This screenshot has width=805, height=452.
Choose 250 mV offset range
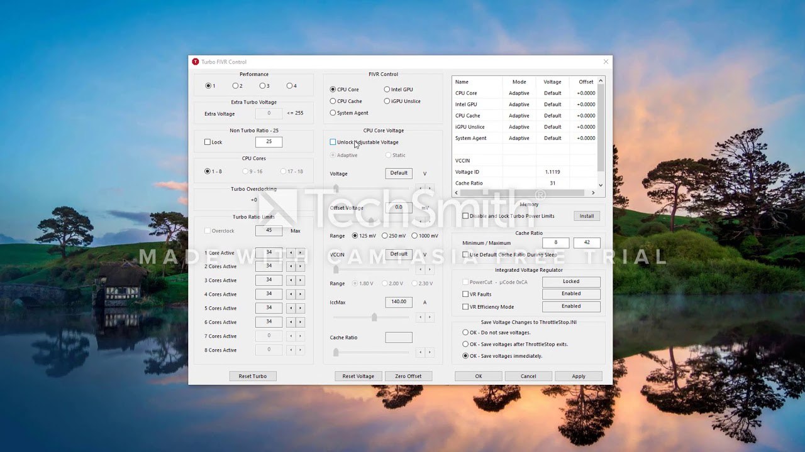coord(385,236)
